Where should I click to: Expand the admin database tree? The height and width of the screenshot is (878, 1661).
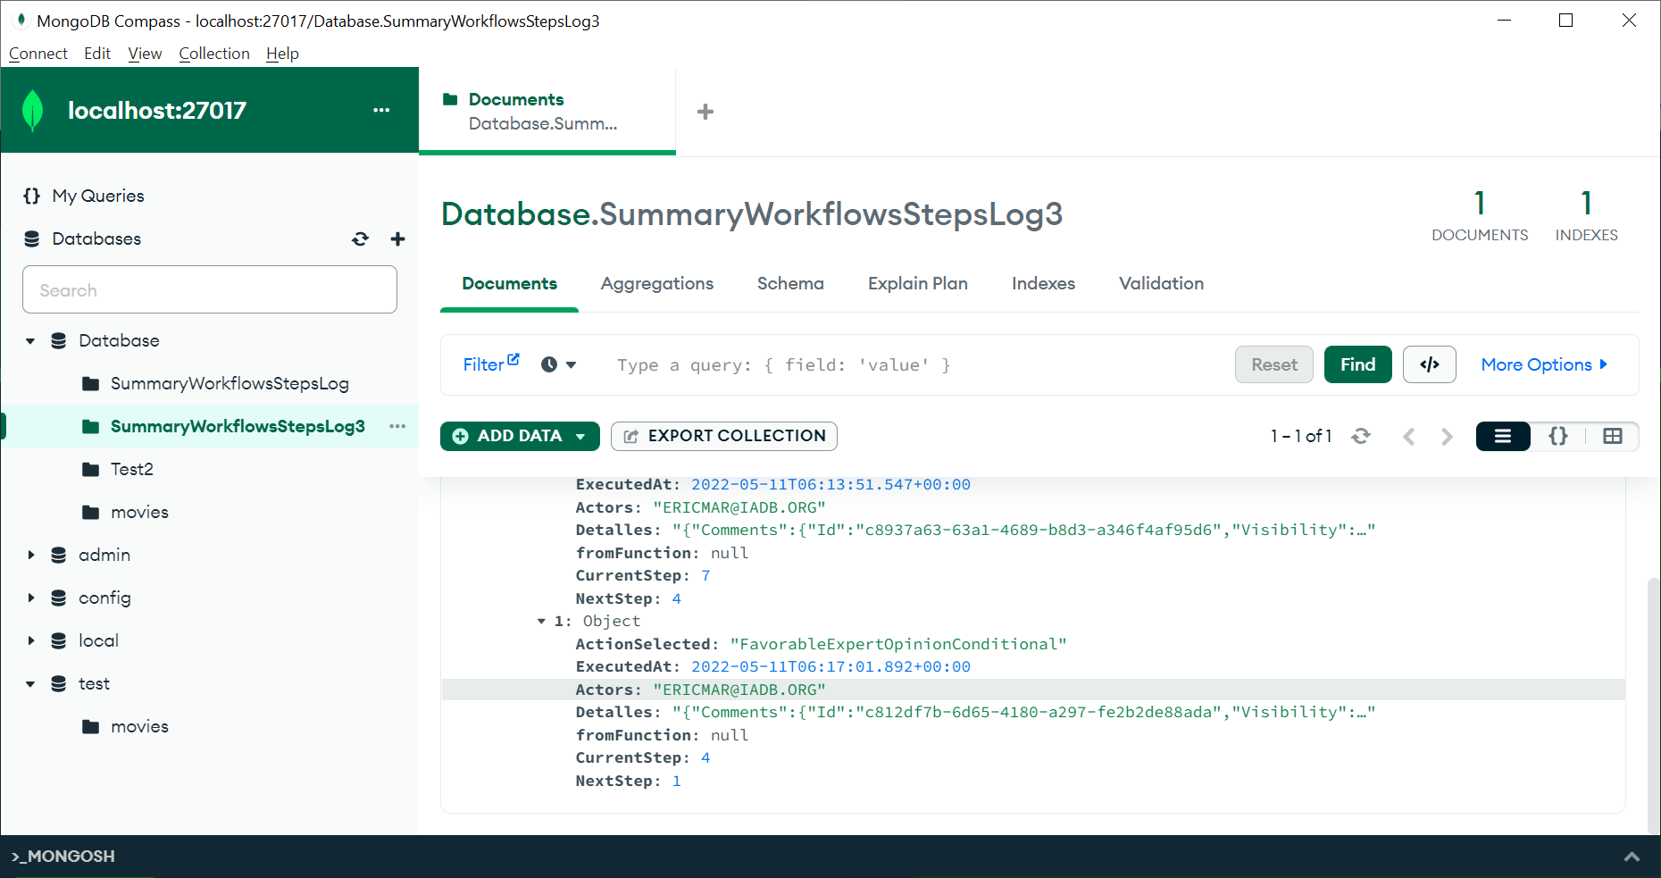point(30,555)
